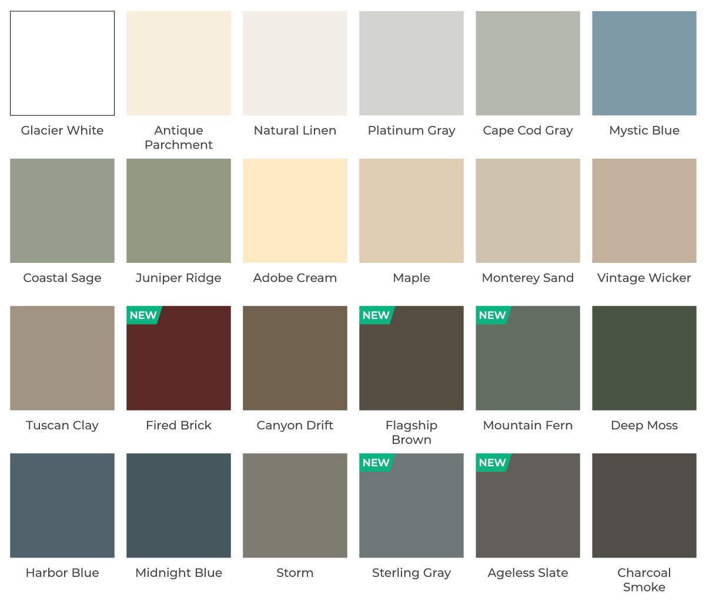Choose the Antique Parchment color
The width and height of the screenshot is (706, 601).
coord(178,62)
